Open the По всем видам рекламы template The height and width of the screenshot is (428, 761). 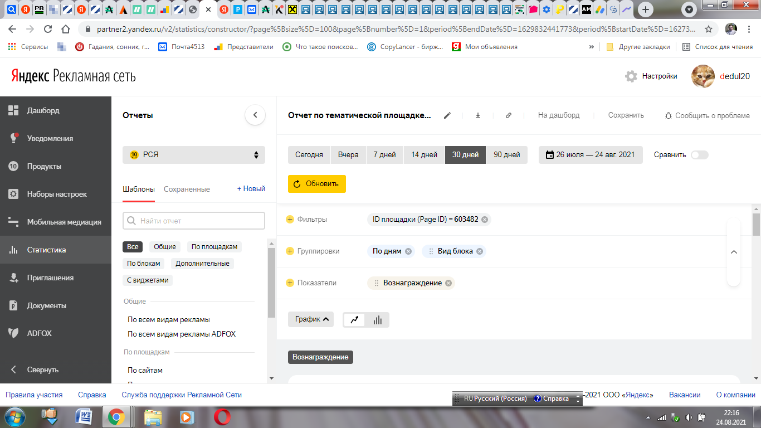pyautogui.click(x=169, y=319)
